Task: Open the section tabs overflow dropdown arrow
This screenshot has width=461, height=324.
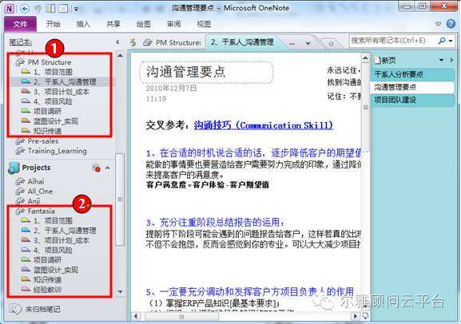Action: coord(308,43)
